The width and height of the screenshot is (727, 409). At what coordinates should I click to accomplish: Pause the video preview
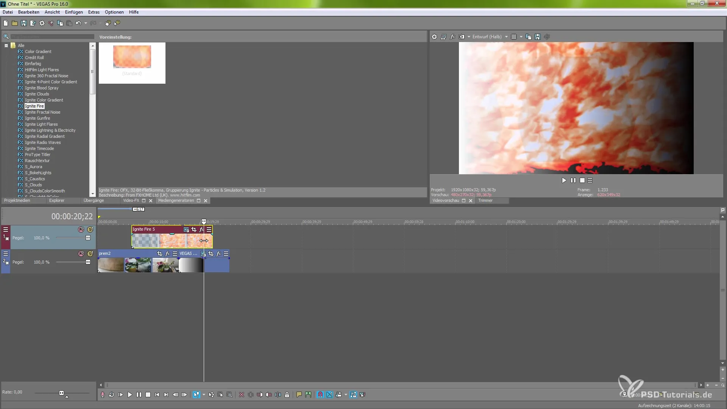(573, 181)
